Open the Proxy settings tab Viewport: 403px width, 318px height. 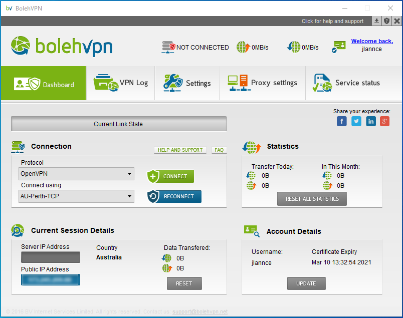tap(263, 83)
